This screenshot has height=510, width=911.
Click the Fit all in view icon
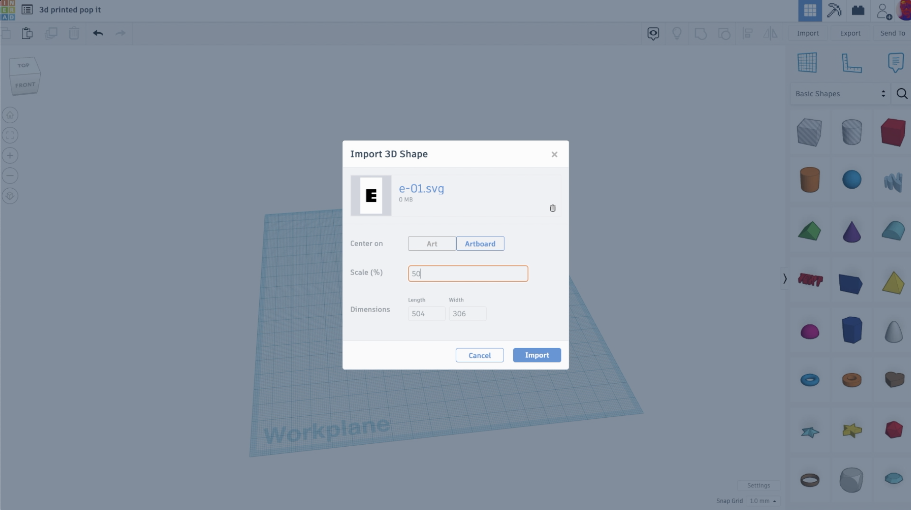10,135
